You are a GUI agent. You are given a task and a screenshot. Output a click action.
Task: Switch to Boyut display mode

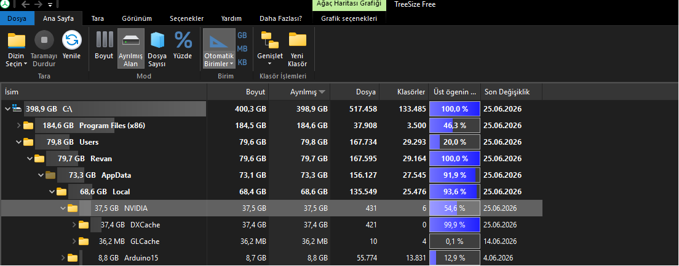104,45
